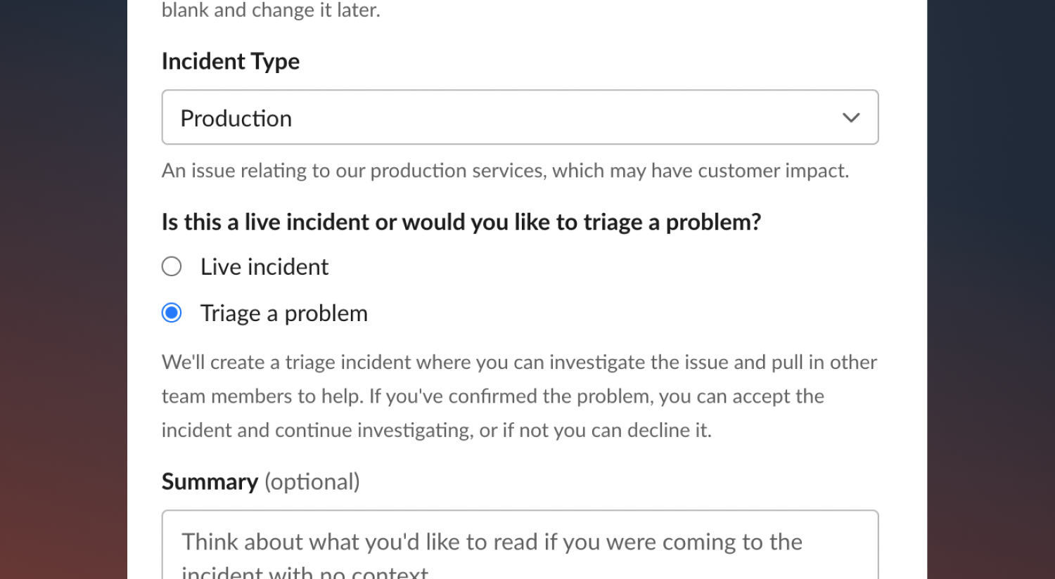Click the selected value text "Production"
This screenshot has height=579, width=1055.
tap(236, 119)
